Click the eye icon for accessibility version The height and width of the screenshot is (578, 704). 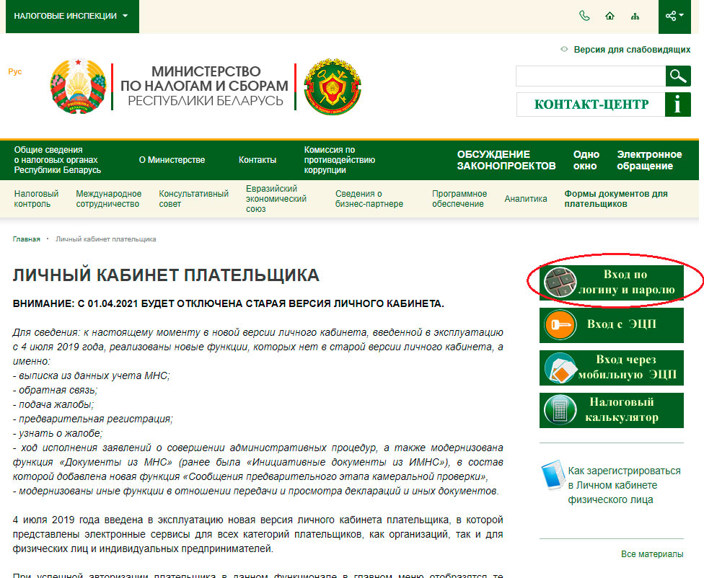point(564,49)
